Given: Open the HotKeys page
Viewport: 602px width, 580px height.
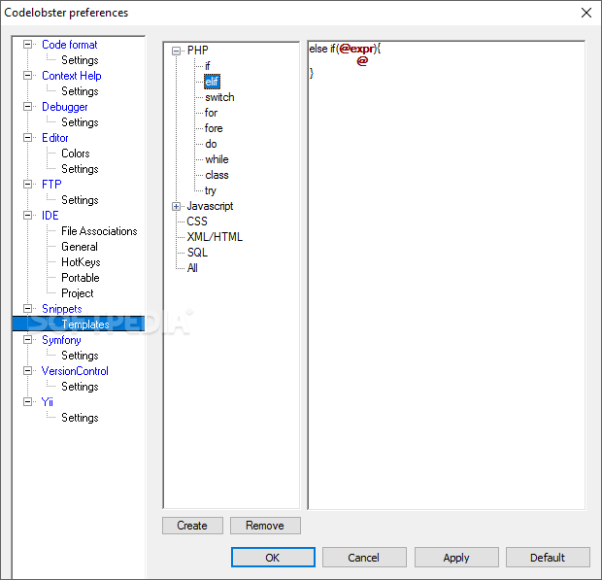Looking at the screenshot, I should [x=81, y=262].
